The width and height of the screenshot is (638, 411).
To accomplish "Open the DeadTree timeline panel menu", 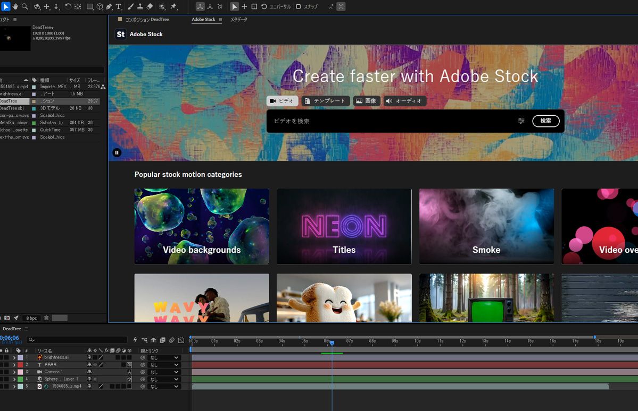I will (27, 329).
